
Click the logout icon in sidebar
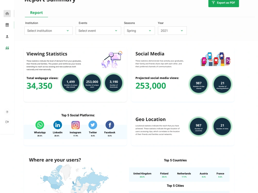(7, 122)
